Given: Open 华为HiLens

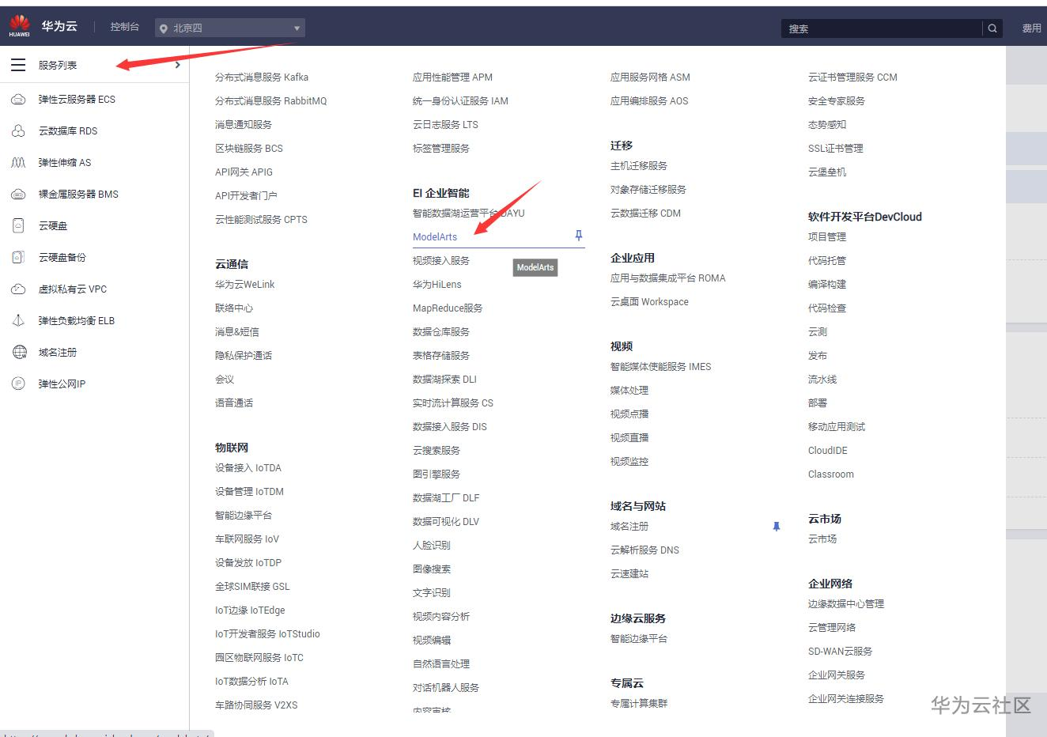Looking at the screenshot, I should (x=437, y=284).
